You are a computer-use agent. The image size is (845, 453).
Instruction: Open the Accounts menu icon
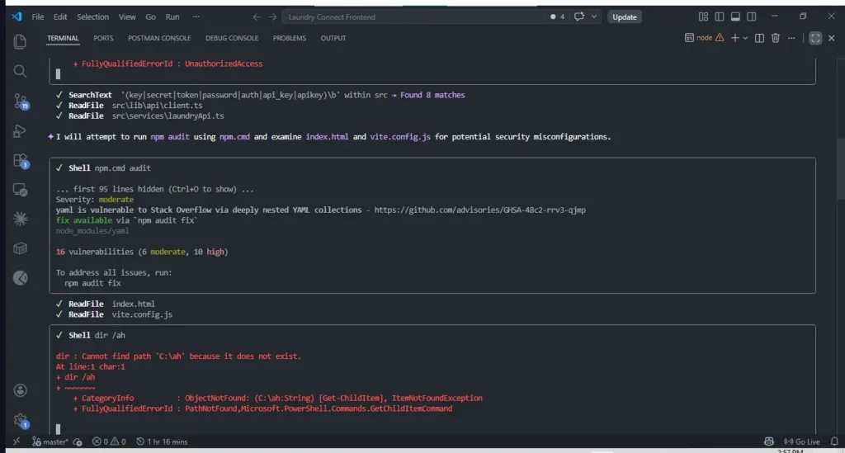point(20,390)
